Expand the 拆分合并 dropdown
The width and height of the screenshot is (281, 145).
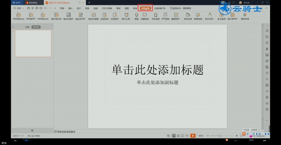point(210,16)
